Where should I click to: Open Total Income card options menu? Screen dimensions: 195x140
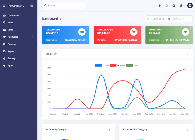coord(87,28)
